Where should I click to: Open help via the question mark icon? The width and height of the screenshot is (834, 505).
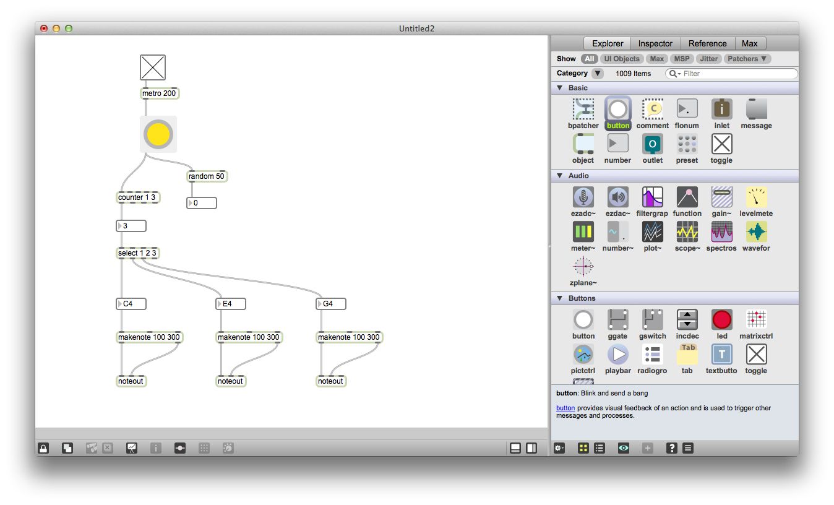pos(672,447)
